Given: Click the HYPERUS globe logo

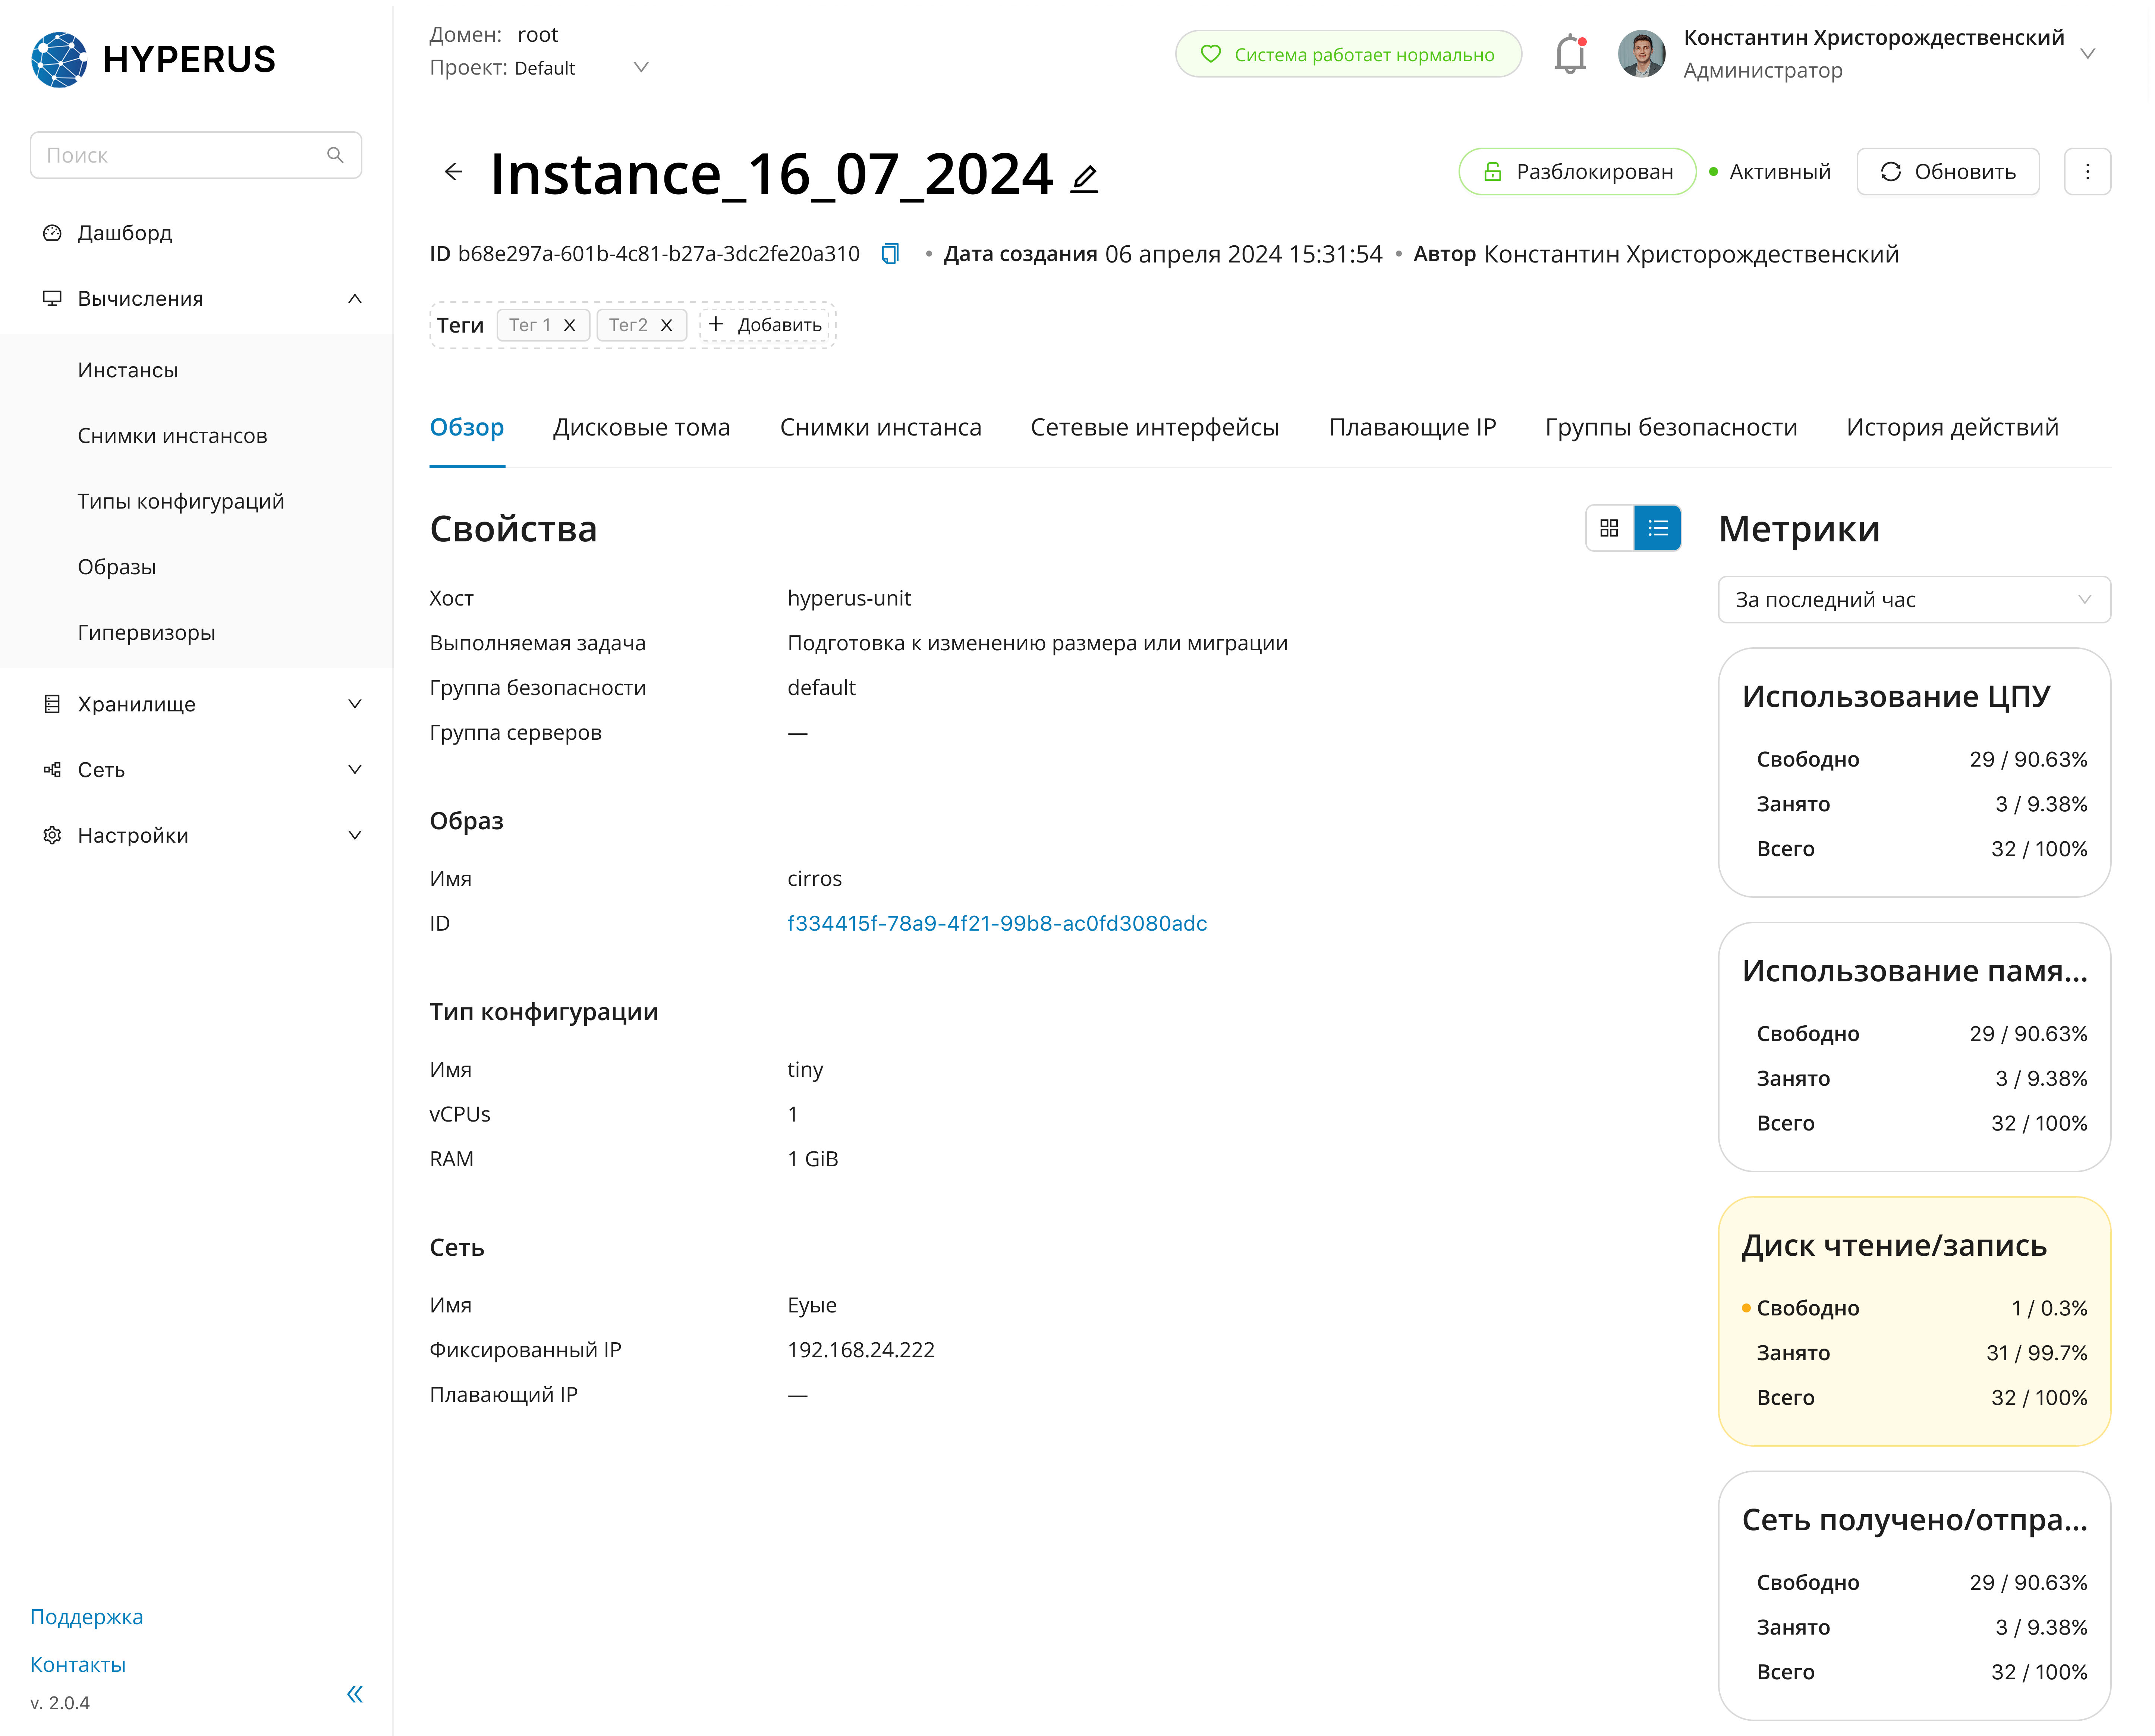Looking at the screenshot, I should 59,60.
